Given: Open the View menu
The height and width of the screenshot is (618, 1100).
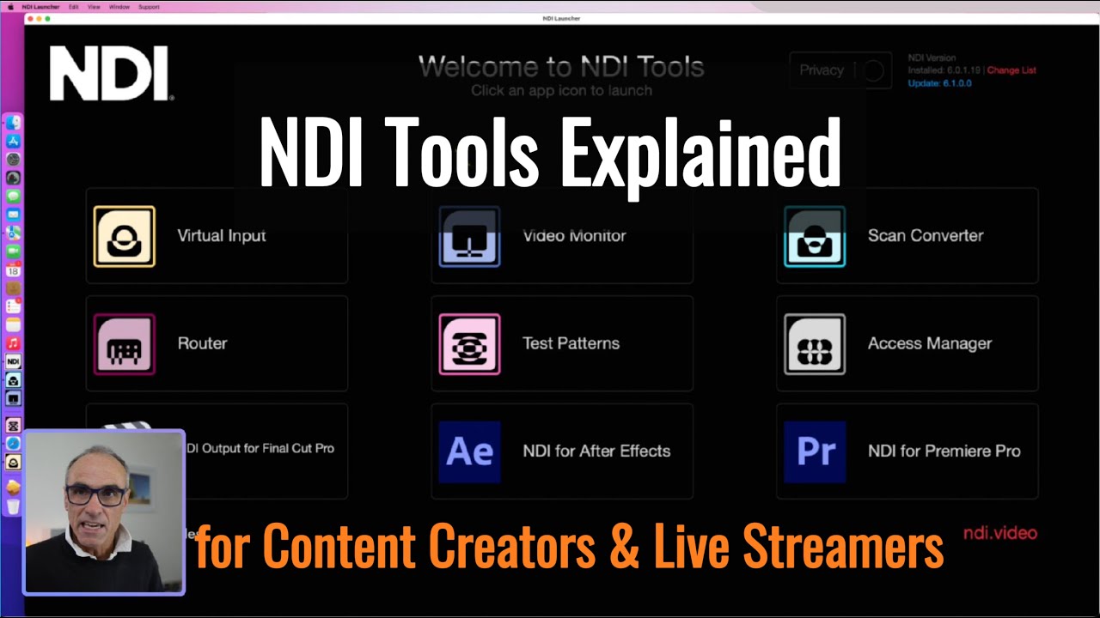Looking at the screenshot, I should click(94, 6).
